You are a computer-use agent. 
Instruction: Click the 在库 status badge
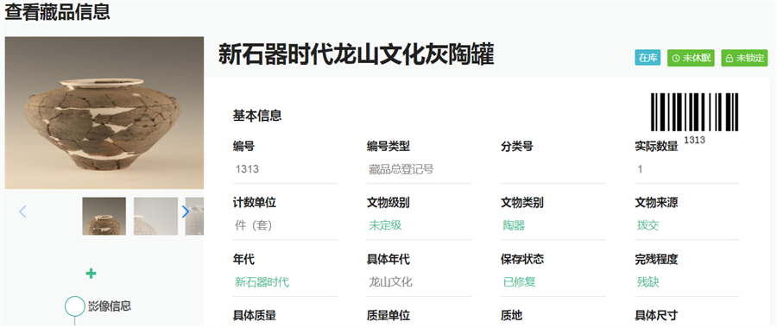[x=647, y=58]
